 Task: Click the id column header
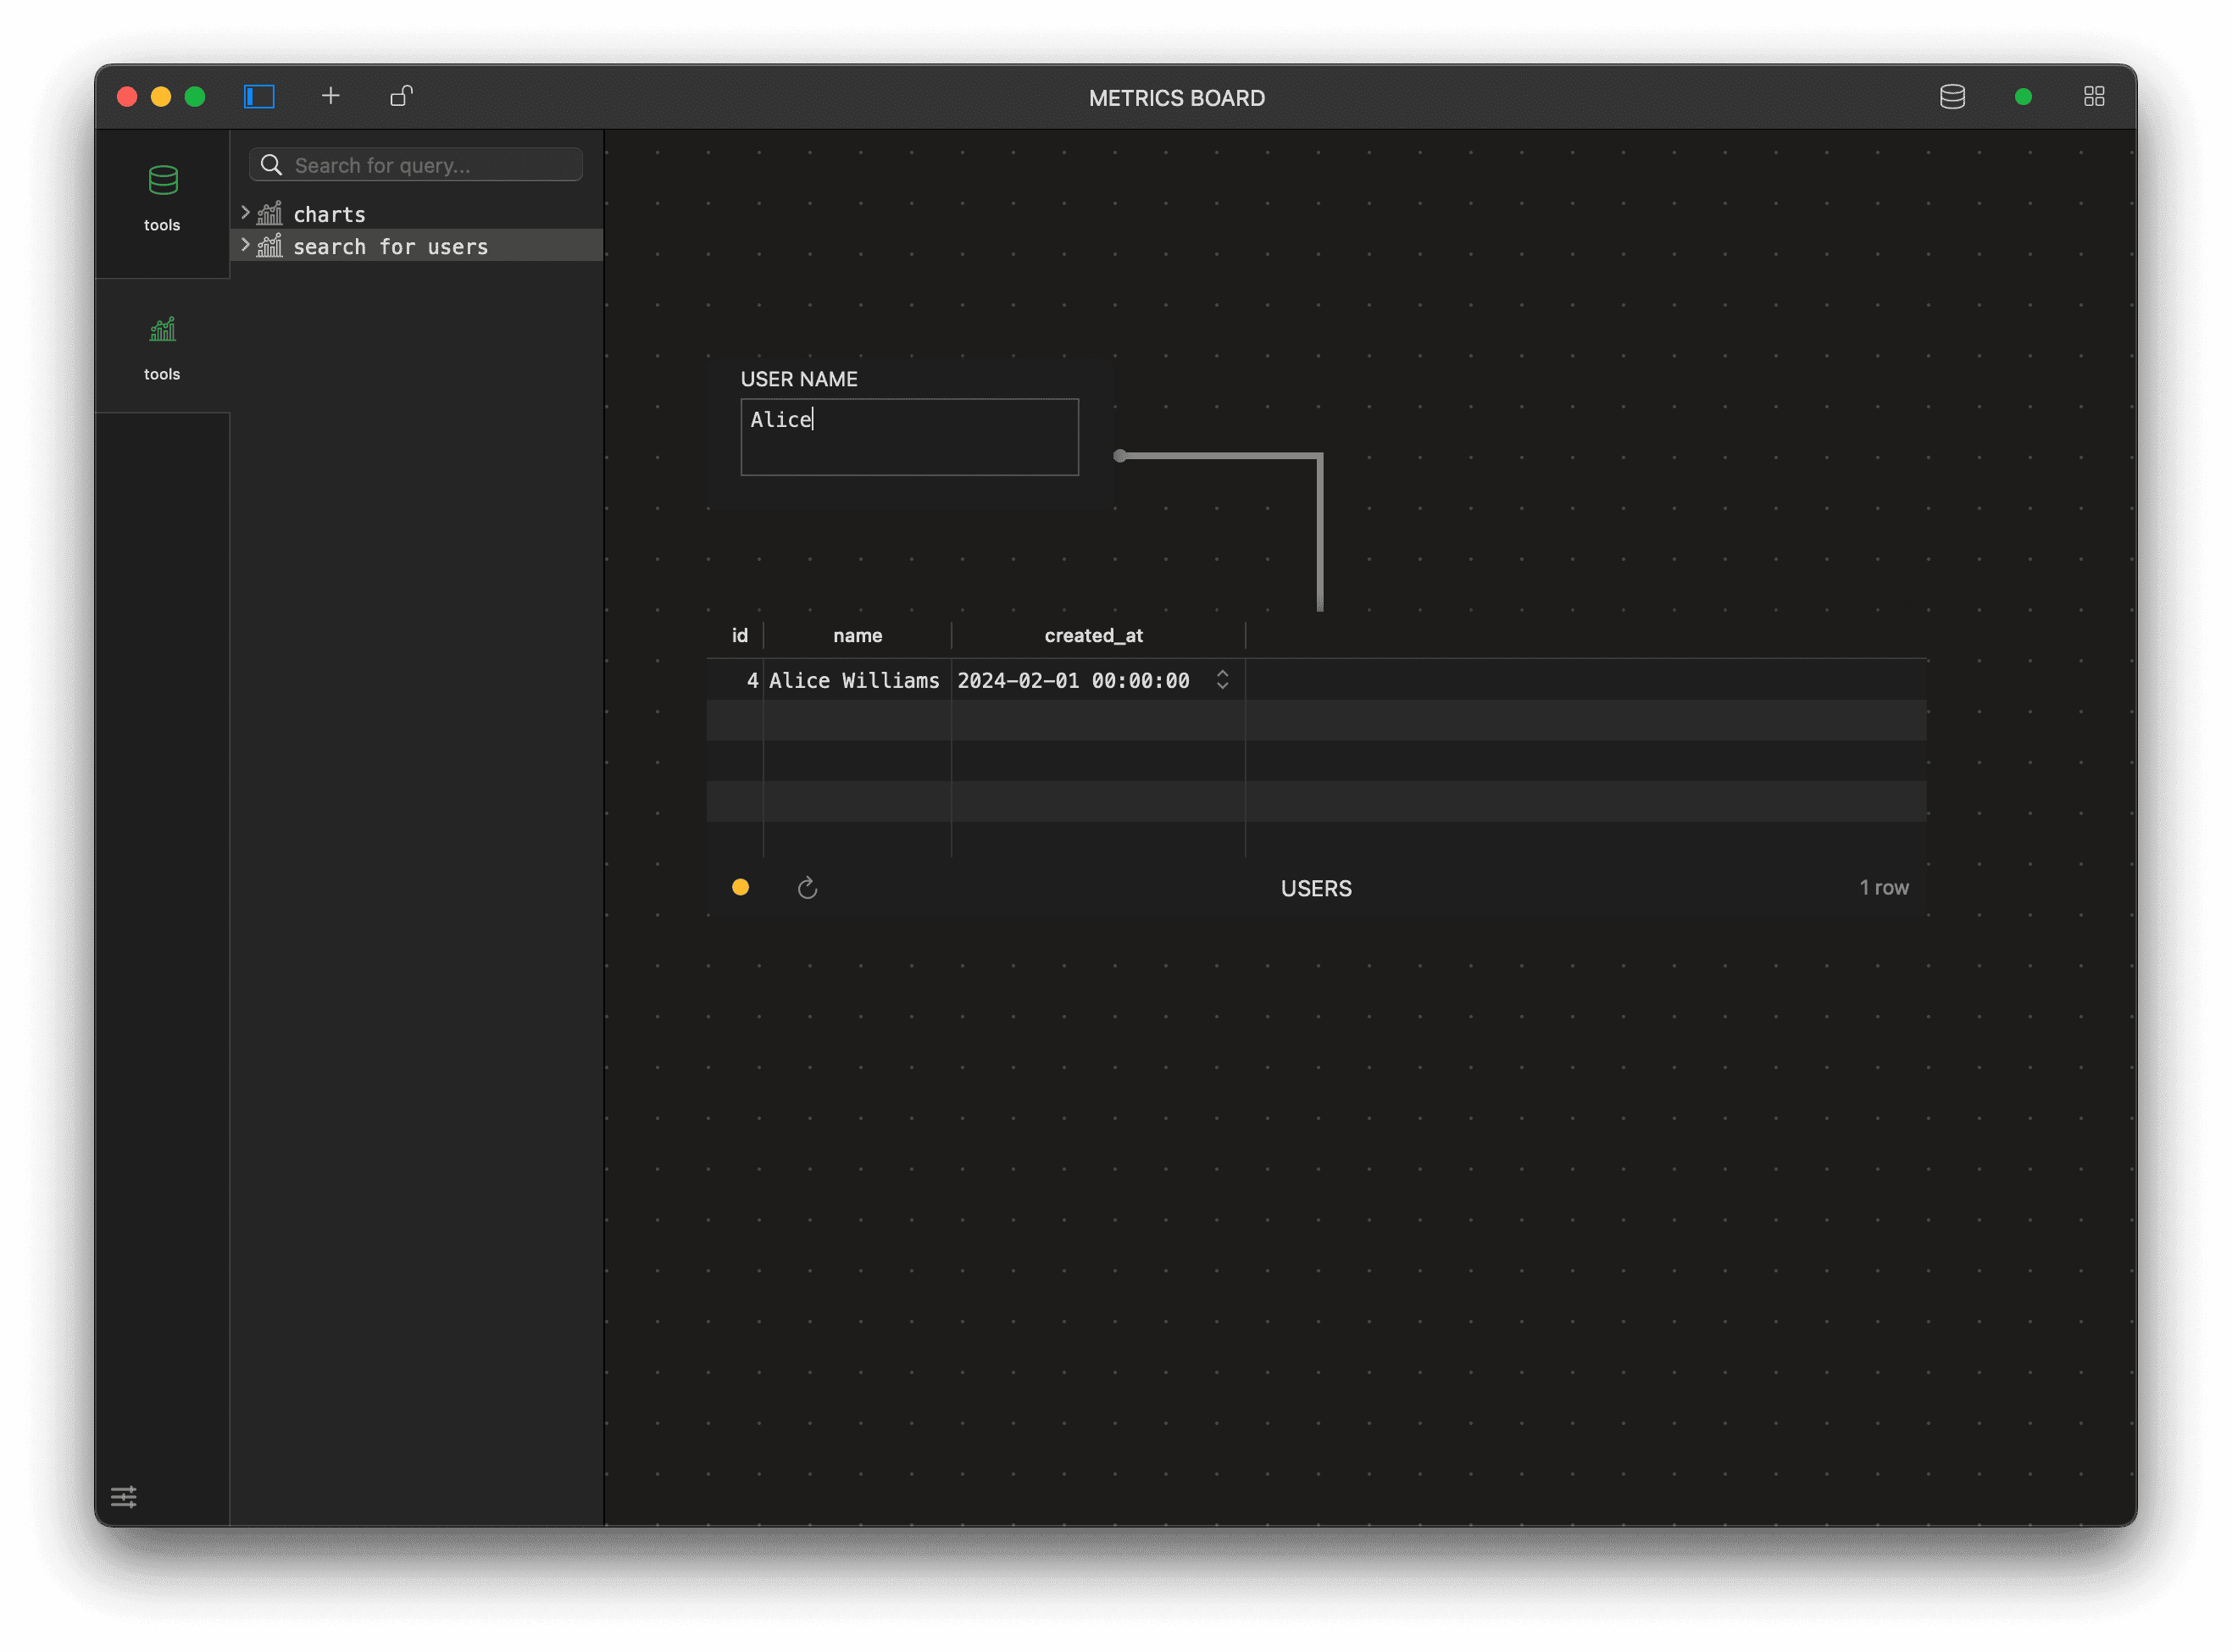(x=739, y=636)
